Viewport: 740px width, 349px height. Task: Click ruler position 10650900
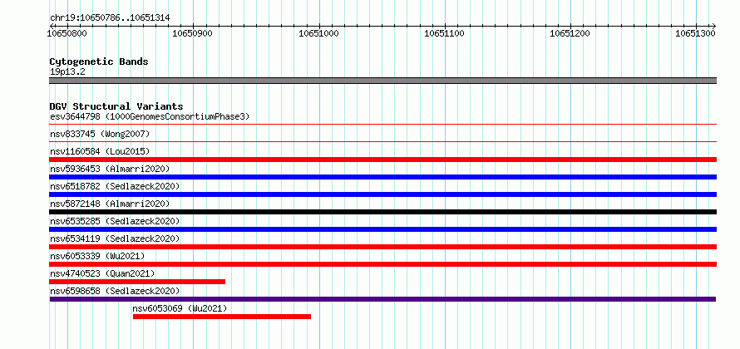pyautogui.click(x=193, y=33)
